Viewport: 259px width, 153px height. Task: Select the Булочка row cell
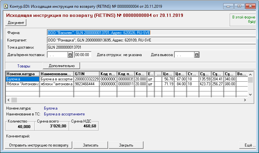(23, 79)
